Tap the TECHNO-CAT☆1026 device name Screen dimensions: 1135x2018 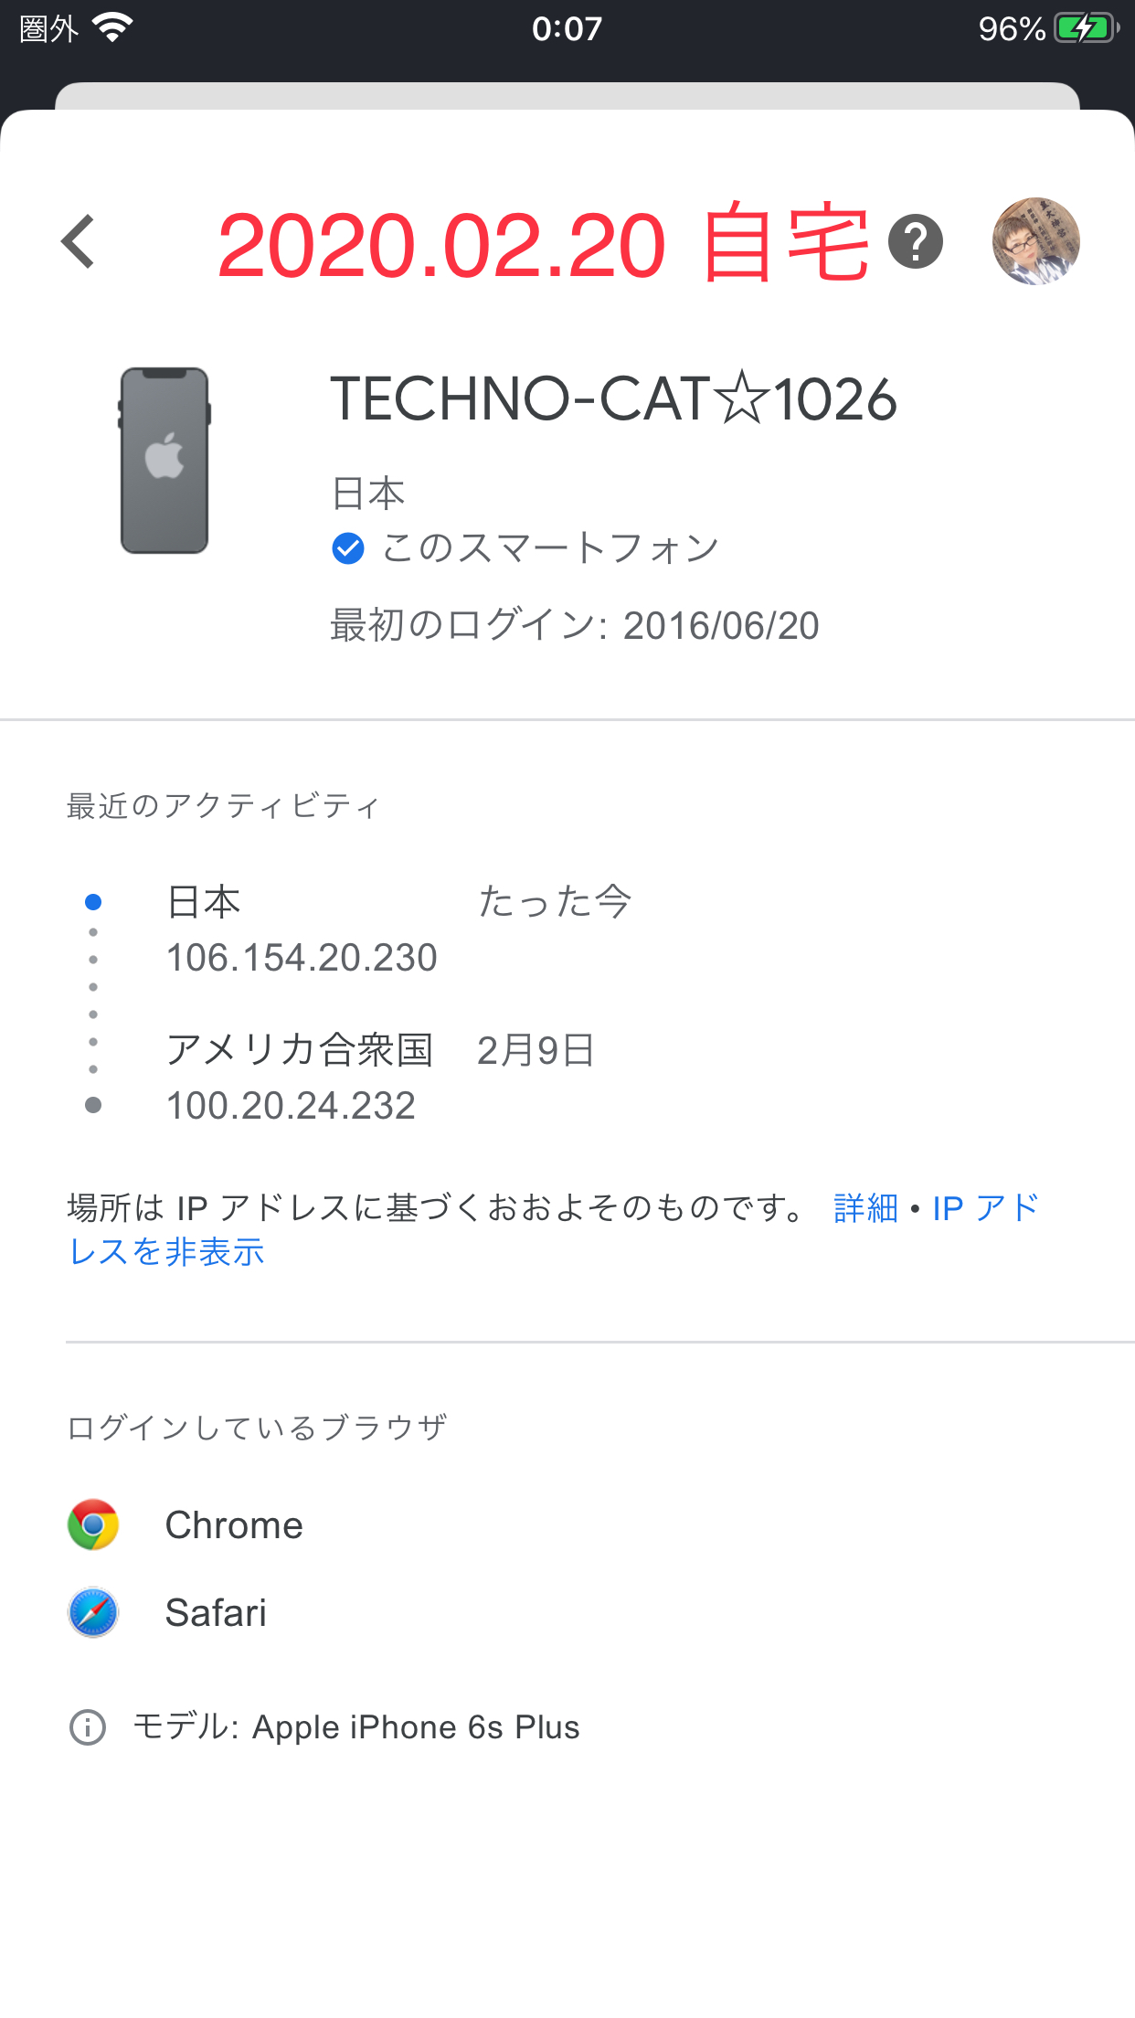(613, 399)
